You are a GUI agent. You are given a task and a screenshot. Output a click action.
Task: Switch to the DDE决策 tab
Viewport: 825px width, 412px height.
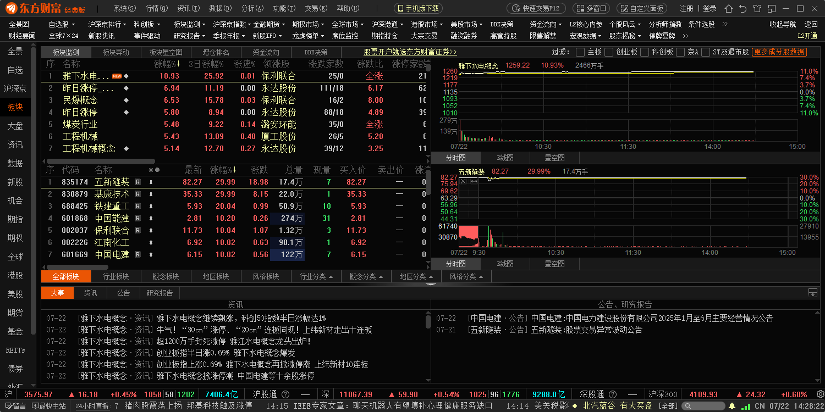point(316,52)
